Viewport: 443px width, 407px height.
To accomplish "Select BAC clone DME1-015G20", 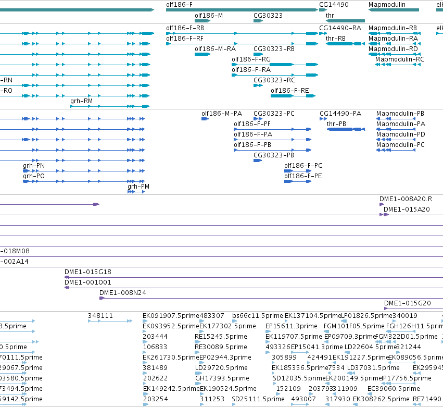I will [414, 309].
